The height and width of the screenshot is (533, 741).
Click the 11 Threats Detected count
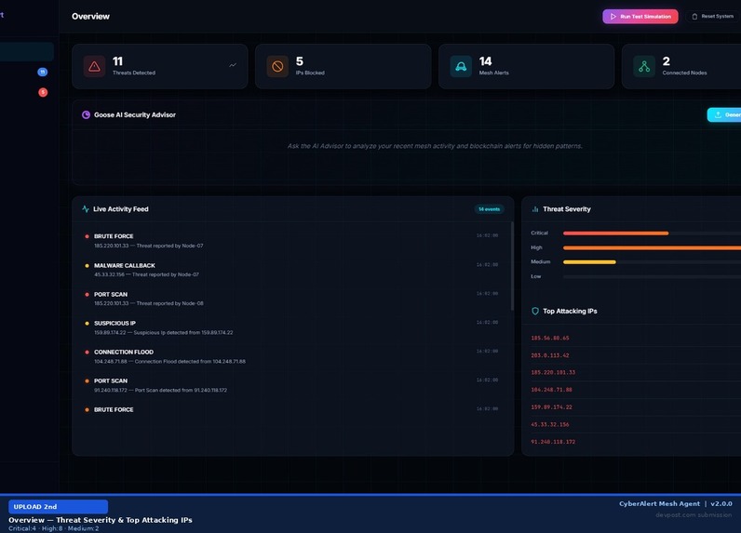(x=117, y=61)
